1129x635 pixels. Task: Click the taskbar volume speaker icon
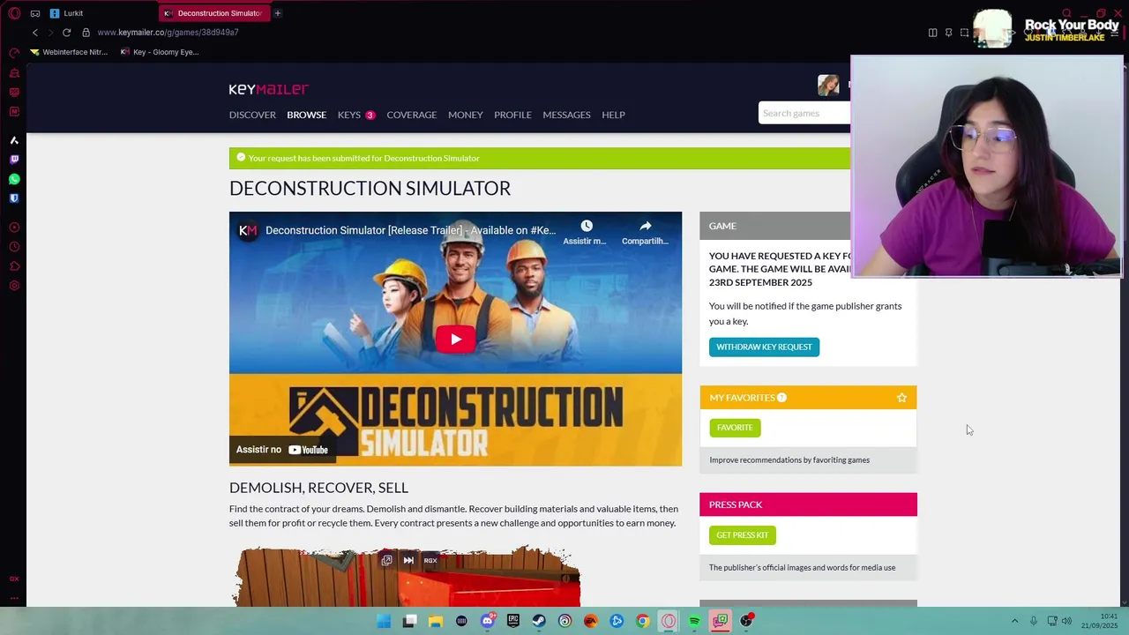point(1066,621)
